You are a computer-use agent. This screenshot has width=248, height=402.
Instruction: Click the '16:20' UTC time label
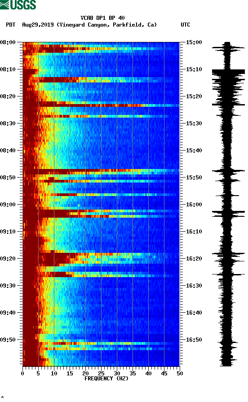click(194, 259)
